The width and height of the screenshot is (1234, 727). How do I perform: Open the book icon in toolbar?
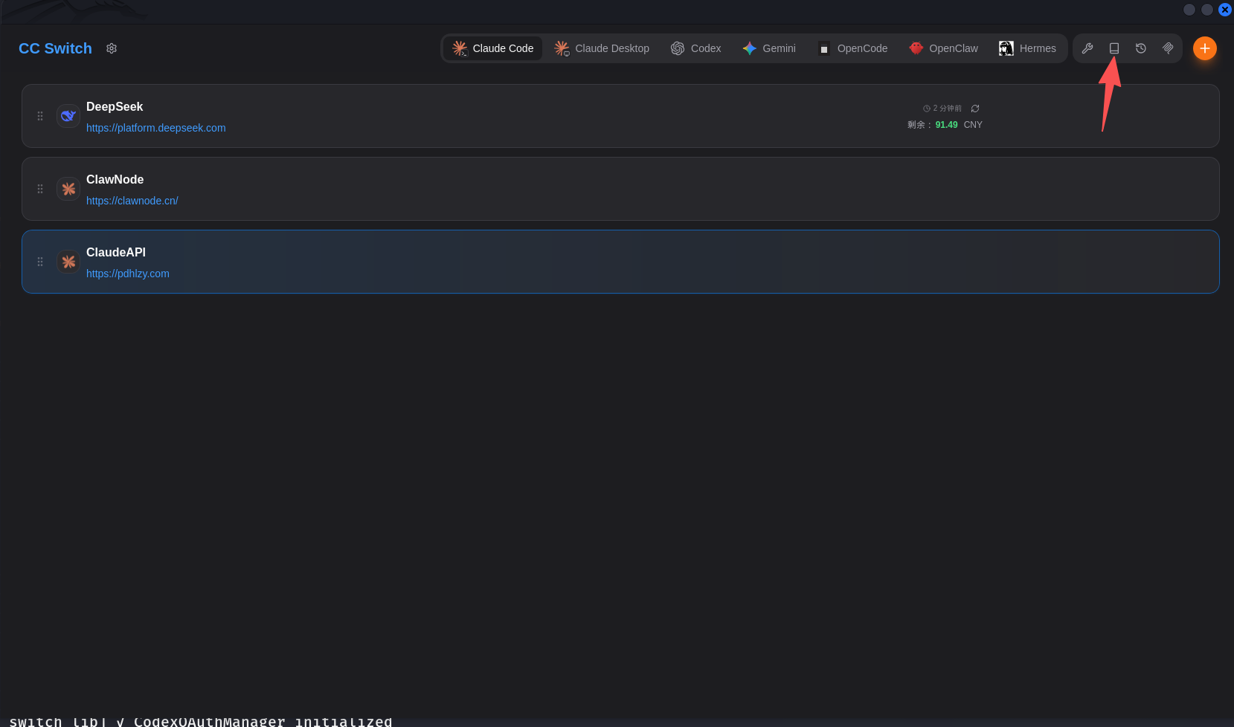pyautogui.click(x=1114, y=48)
